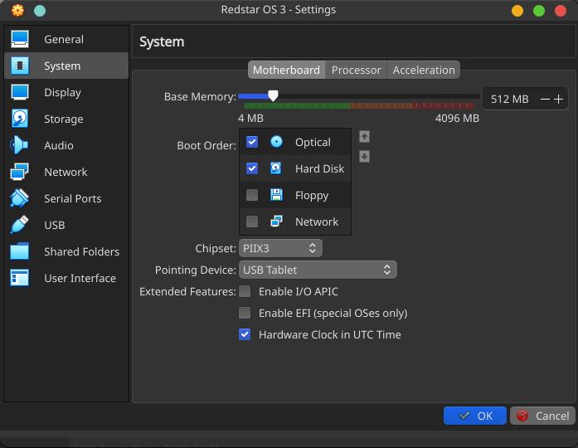Image resolution: width=578 pixels, height=448 pixels.
Task: Select the Optical row text in boot list
Action: coord(313,142)
